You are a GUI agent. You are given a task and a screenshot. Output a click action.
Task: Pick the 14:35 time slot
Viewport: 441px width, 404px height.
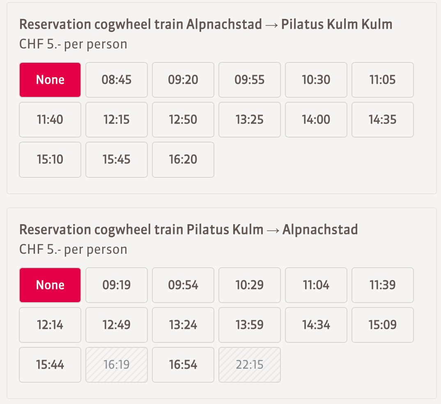coord(383,119)
